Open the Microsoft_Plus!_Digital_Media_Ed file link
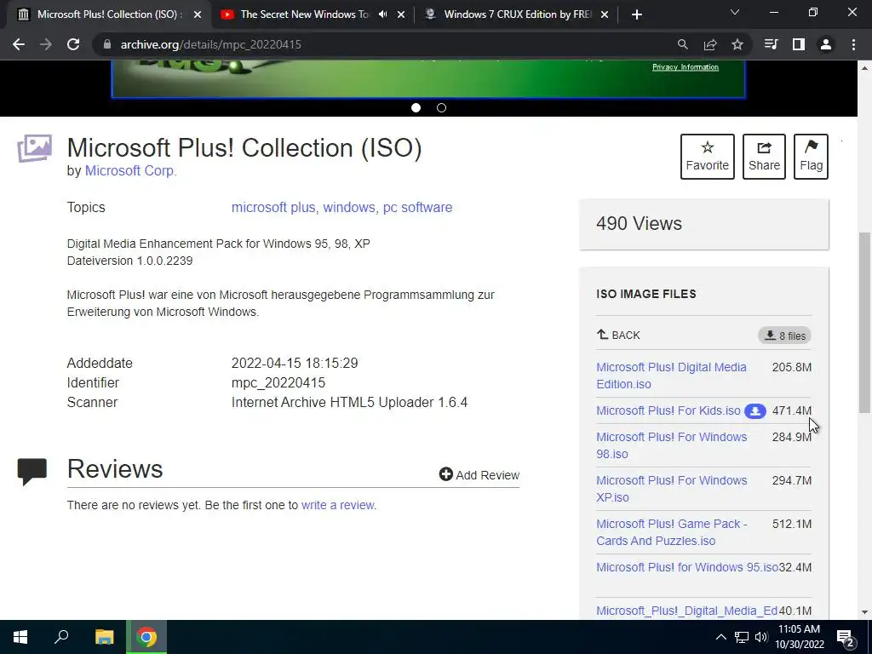Viewport: 872px width, 654px height. tap(687, 611)
